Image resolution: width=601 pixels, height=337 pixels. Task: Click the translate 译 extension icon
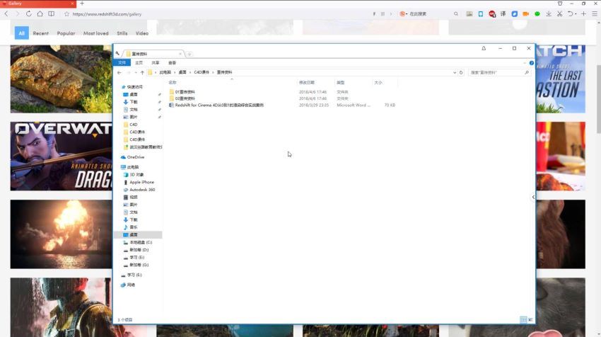point(503,14)
